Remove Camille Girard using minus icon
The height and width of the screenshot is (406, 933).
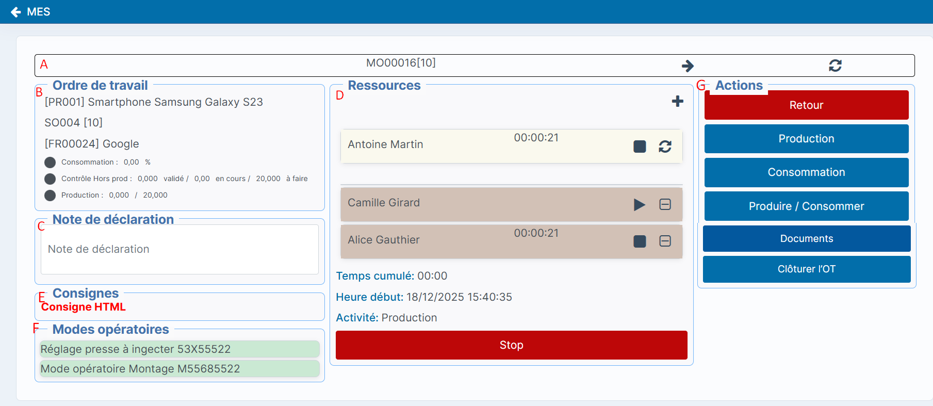665,205
